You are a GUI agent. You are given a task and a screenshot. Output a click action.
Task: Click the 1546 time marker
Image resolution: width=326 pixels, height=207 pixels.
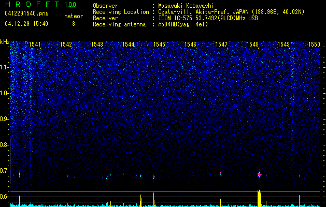(x=190, y=44)
